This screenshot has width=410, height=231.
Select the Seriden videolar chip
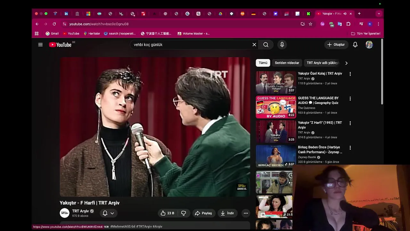287,63
